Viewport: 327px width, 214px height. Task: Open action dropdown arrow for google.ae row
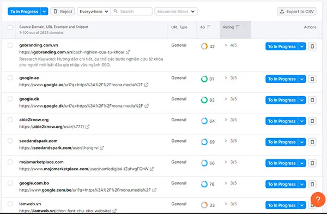[x=302, y=79]
